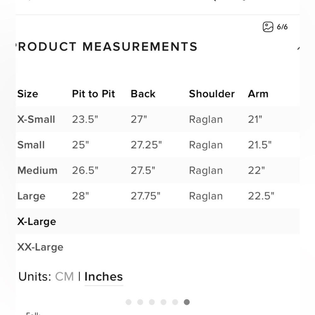This screenshot has height=315, width=315.
Task: Jump to second carousel dot
Action: point(140,302)
